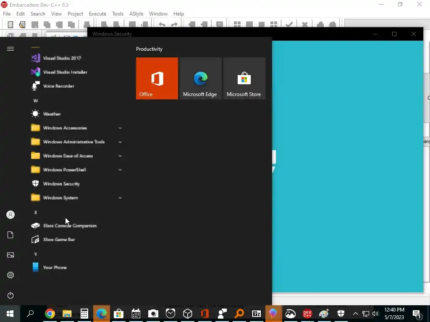Open Alarms & Clock from the taskbar

pos(170,314)
